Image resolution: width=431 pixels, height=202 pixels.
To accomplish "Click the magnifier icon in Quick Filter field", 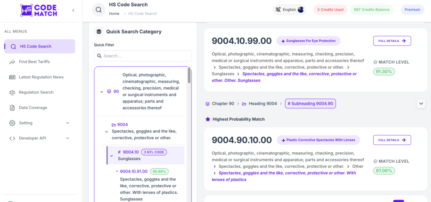I will coord(99,56).
